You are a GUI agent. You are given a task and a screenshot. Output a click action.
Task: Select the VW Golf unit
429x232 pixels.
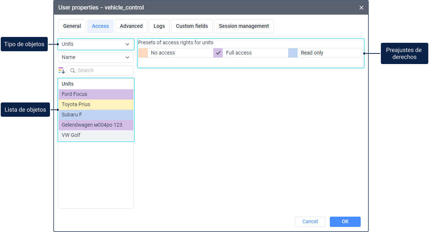tap(96, 135)
